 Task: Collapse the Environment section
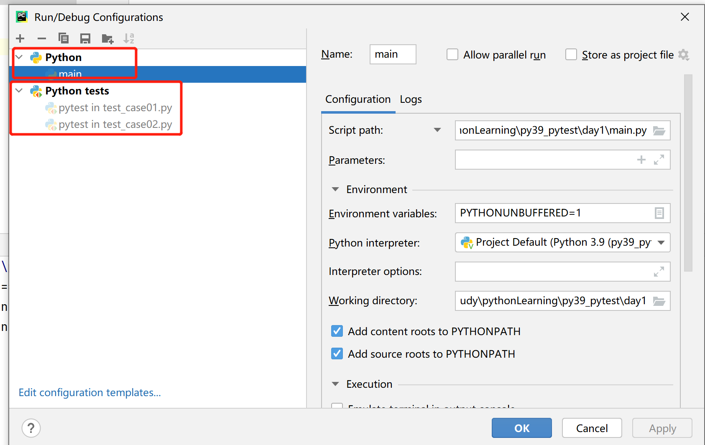click(x=335, y=190)
